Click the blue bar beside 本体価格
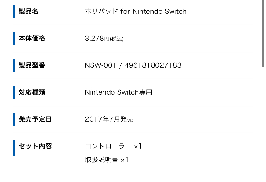 click(x=14, y=39)
